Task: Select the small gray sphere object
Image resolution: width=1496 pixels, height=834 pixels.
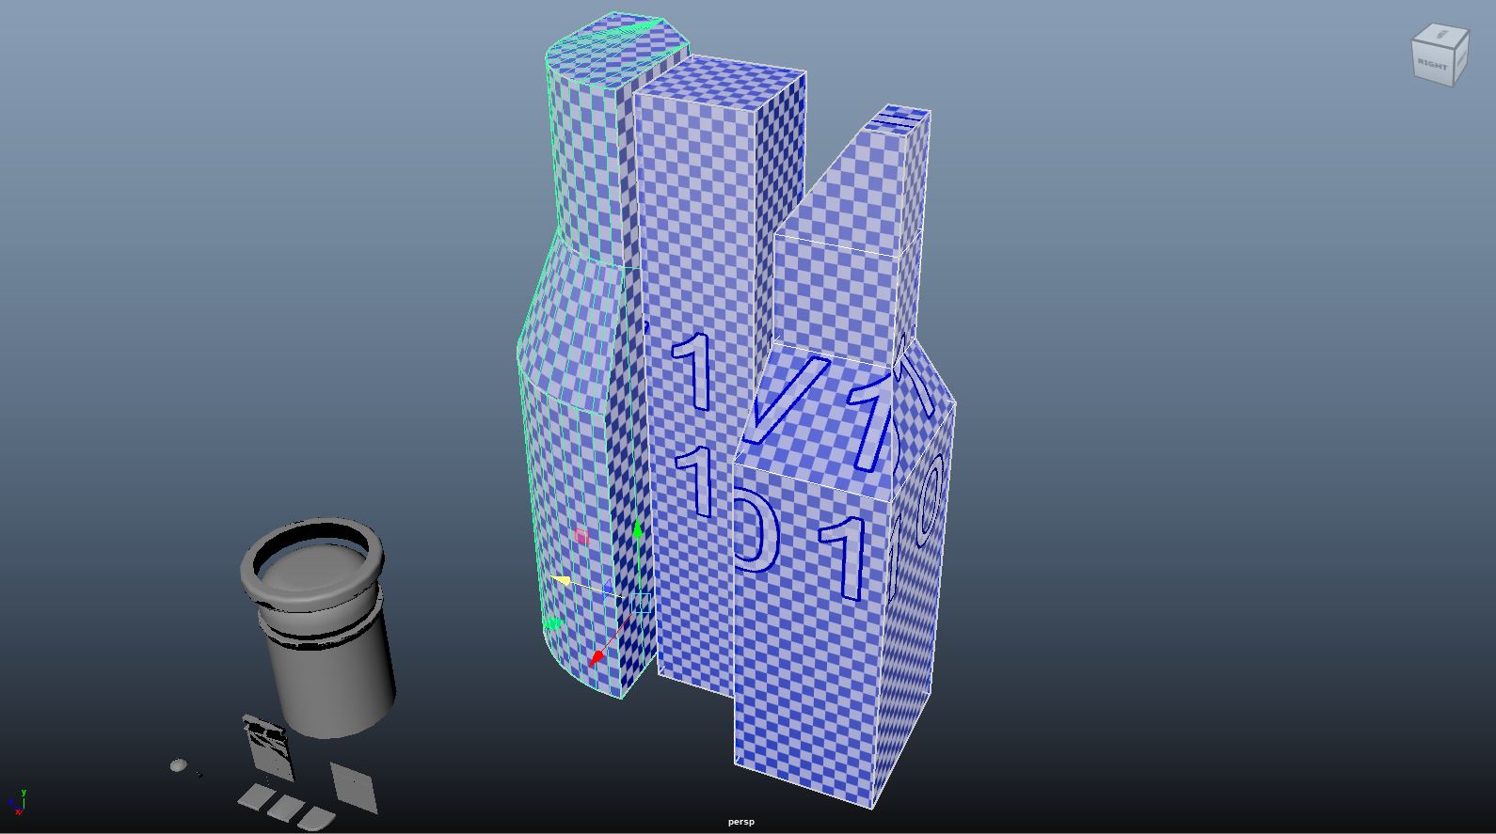Action: pyautogui.click(x=178, y=766)
